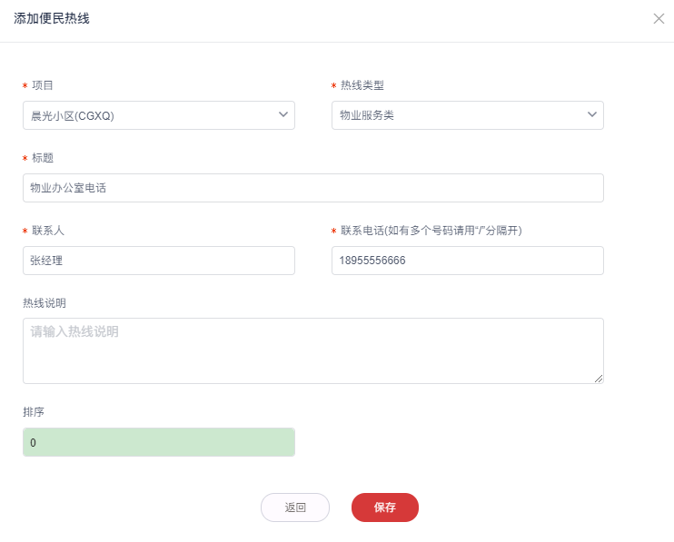The image size is (674, 542).
Task: Click the 排序 field label
Action: coord(34,411)
